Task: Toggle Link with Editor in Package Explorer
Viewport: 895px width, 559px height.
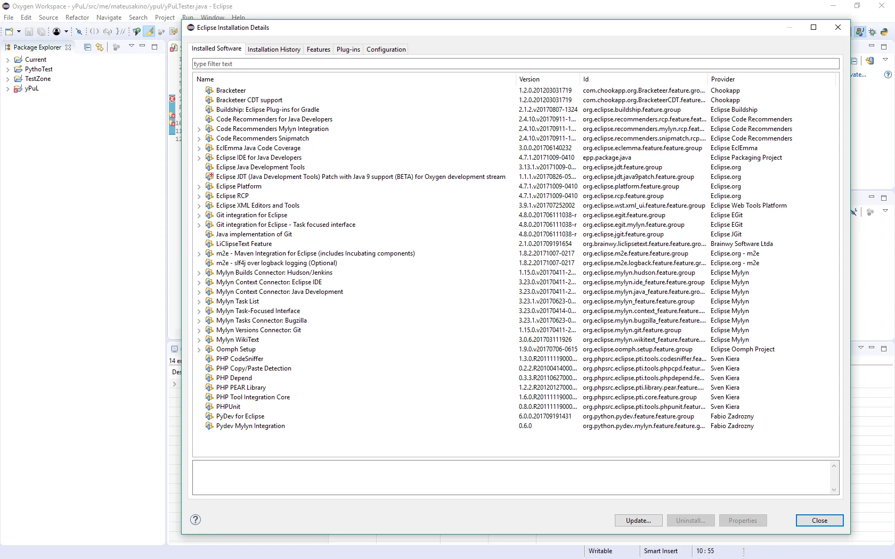Action: 100,47
